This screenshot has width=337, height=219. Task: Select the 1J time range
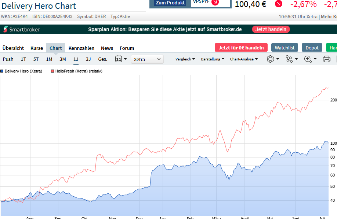[x=76, y=59]
